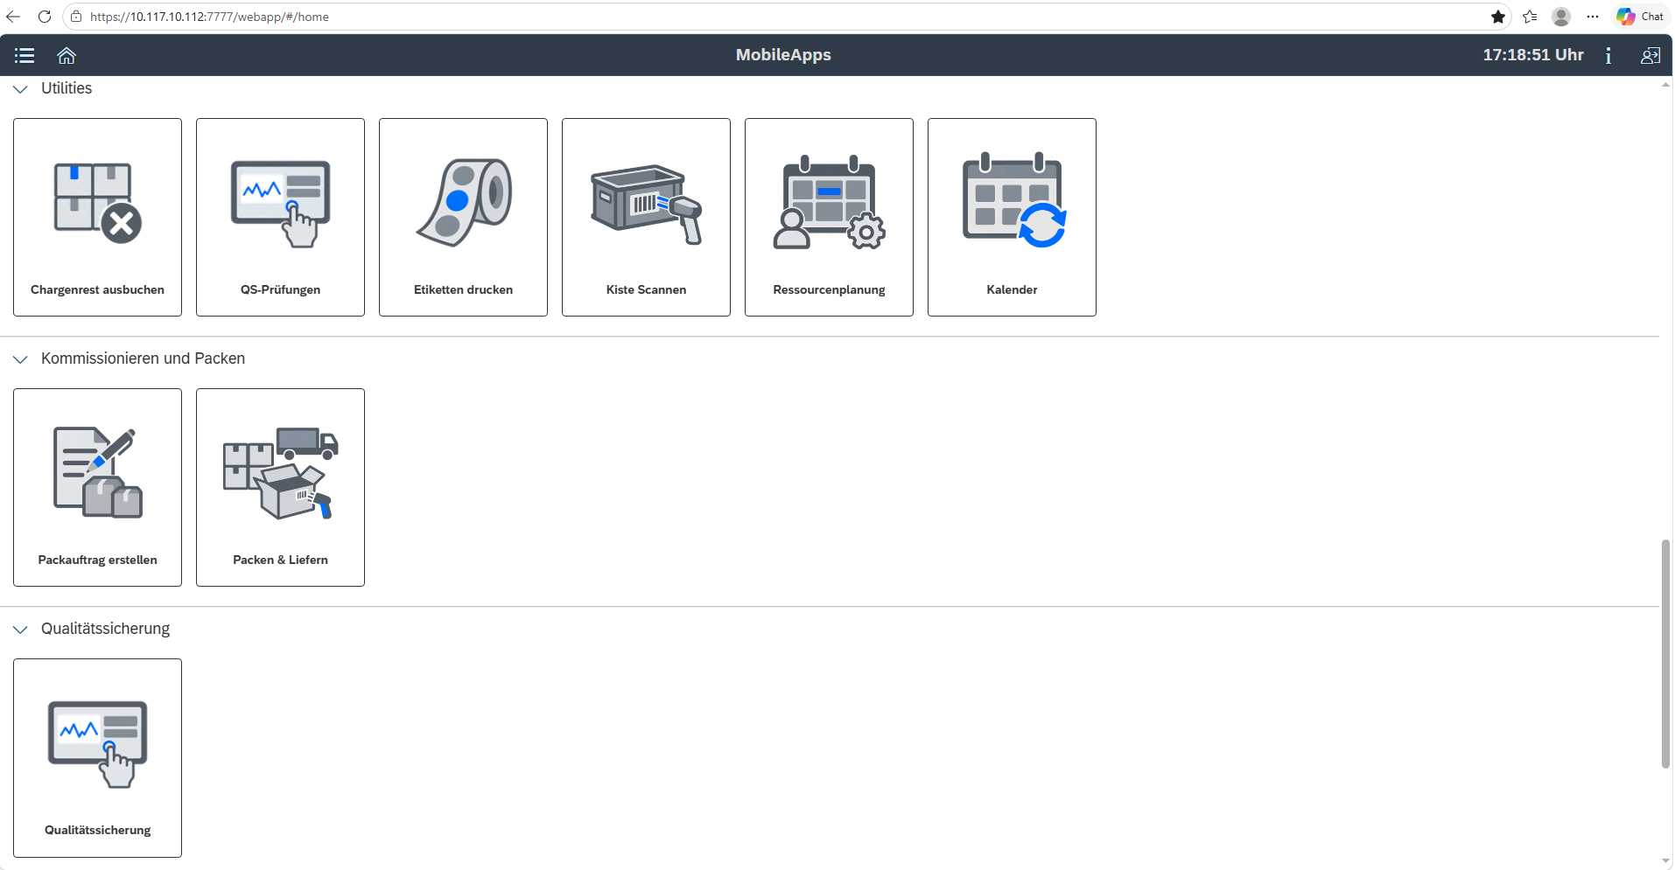Viewport: 1675px width, 870px height.
Task: Click the scrollbar down arrow
Action: click(1666, 862)
